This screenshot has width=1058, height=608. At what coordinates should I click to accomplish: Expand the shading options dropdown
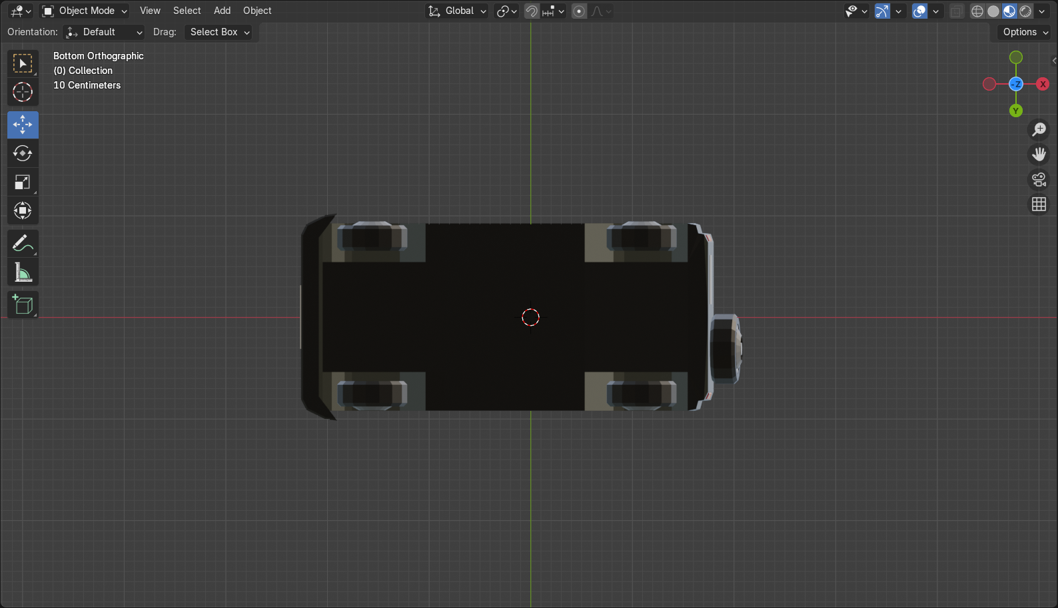[x=1042, y=11]
